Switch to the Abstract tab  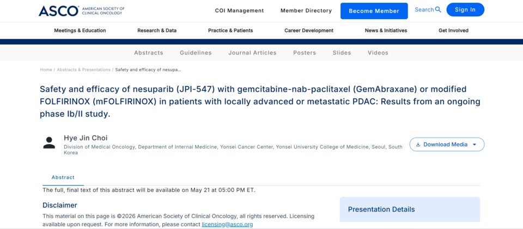click(63, 177)
